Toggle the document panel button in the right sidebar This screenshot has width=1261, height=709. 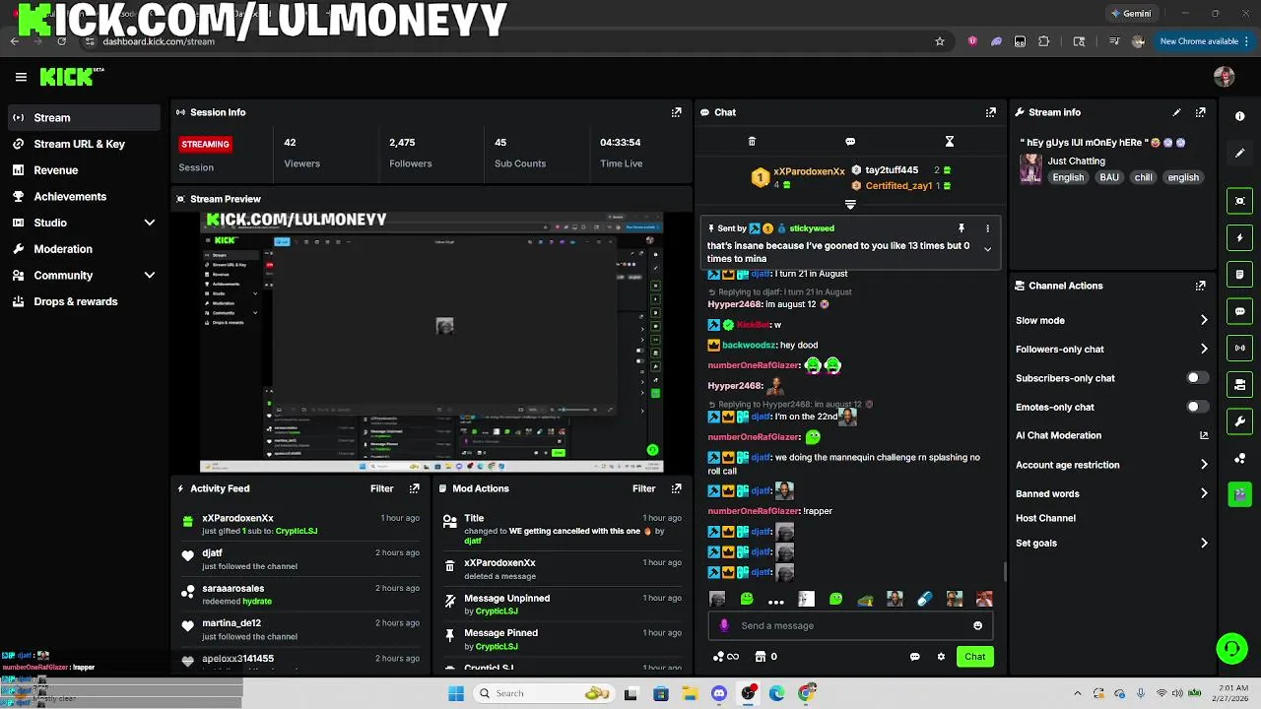pos(1239,274)
